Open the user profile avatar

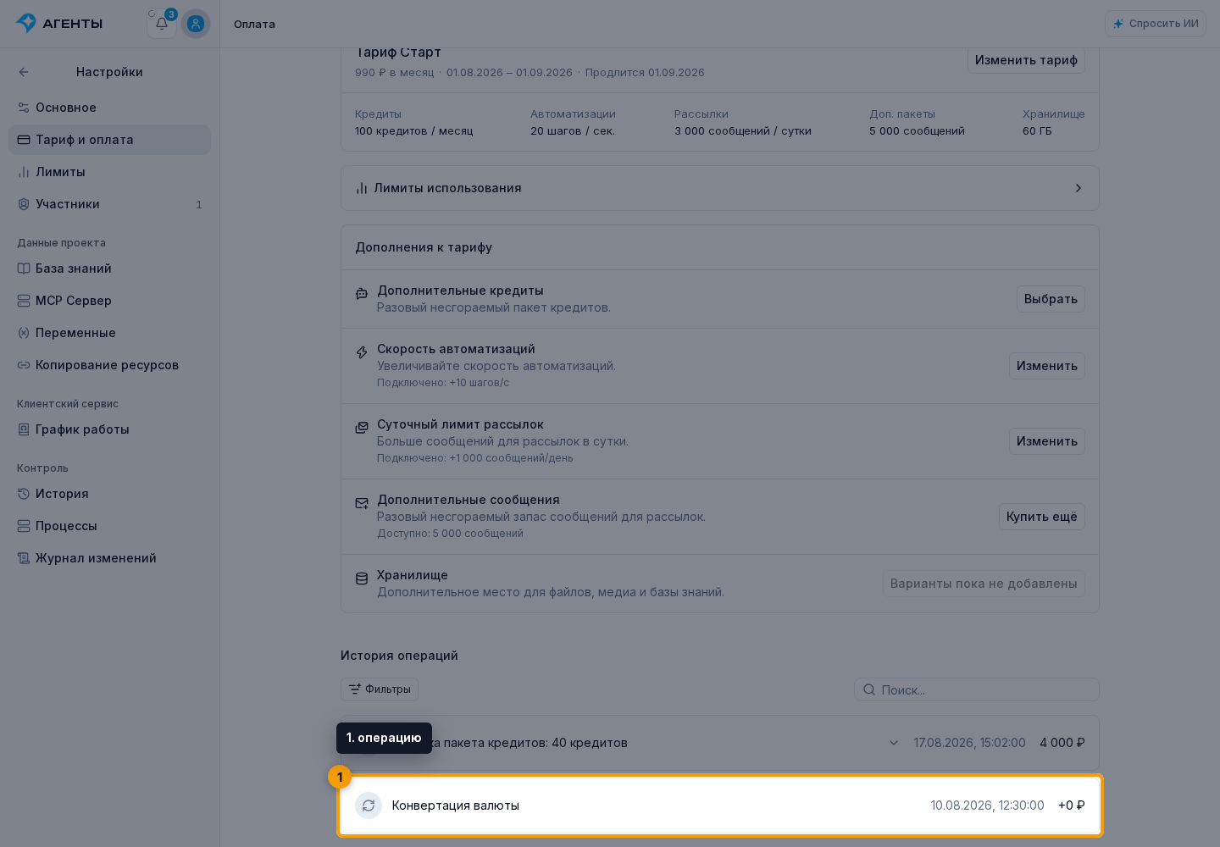click(x=196, y=24)
